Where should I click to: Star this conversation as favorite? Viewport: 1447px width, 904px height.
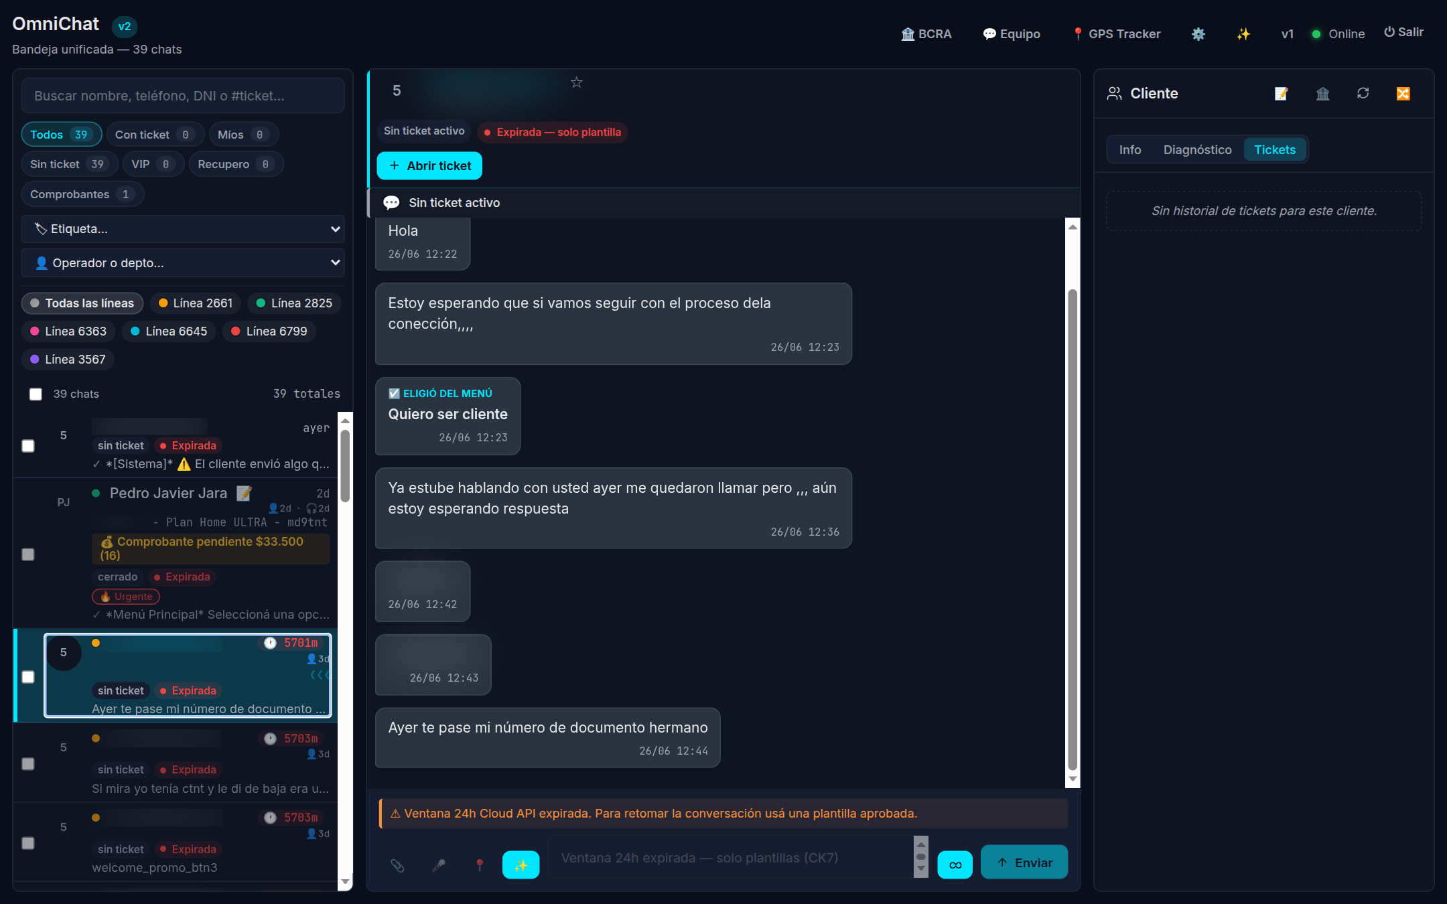point(576,82)
